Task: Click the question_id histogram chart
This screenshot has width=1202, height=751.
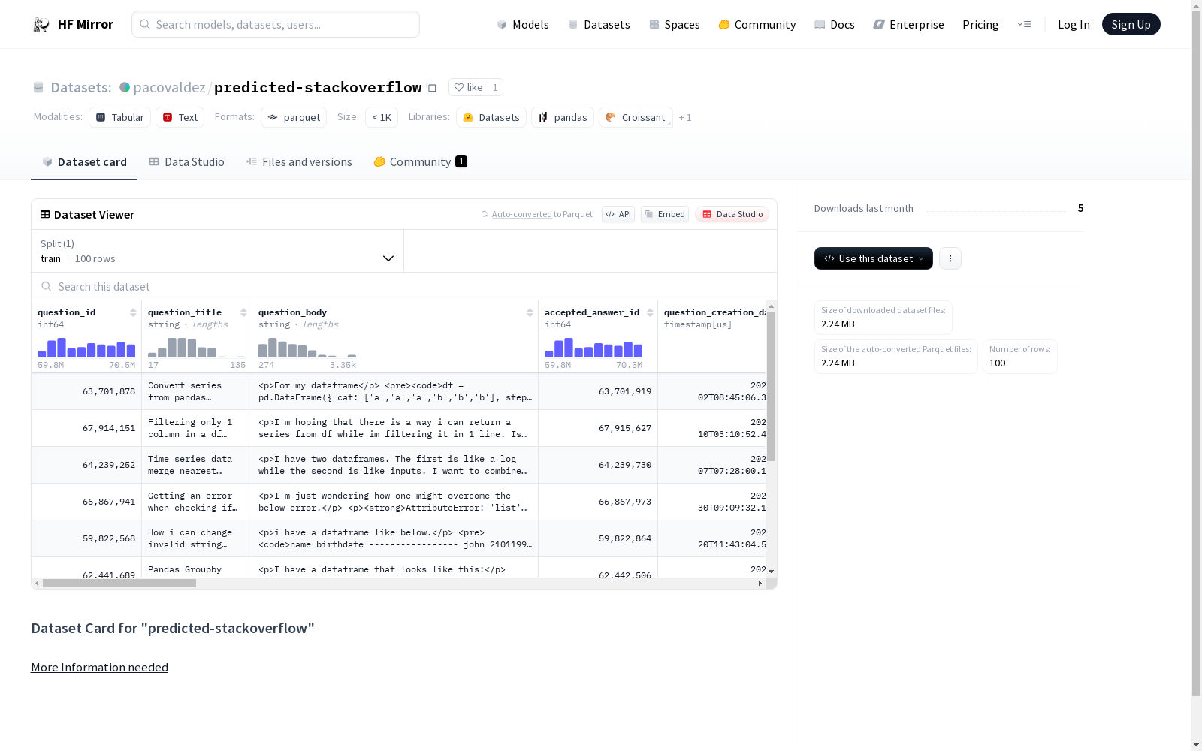Action: tap(86, 348)
